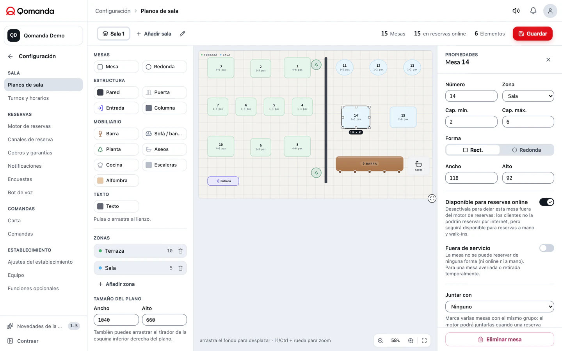Add a Puerta door element
The width and height of the screenshot is (562, 351).
coord(164,92)
